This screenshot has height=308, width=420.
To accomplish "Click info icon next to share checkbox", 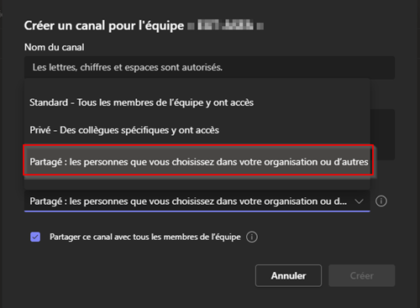I will click(x=252, y=237).
